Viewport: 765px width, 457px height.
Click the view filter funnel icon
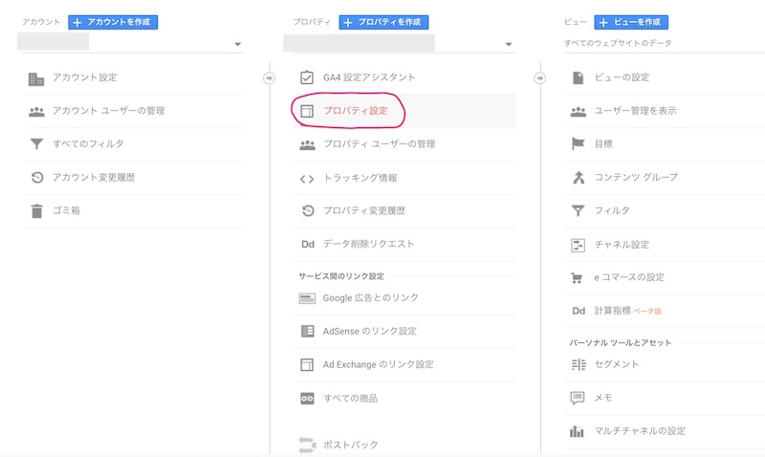[579, 210]
